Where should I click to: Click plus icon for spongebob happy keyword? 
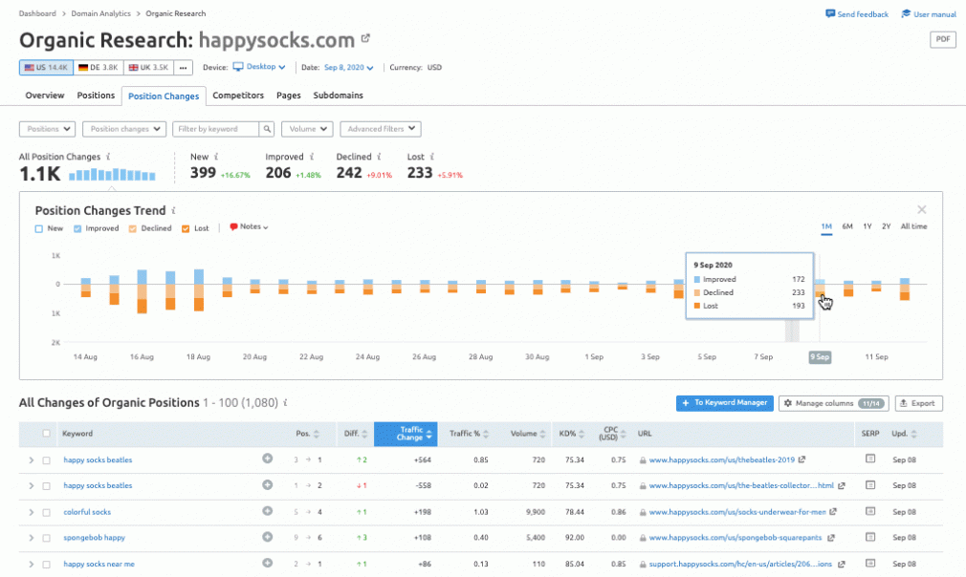(x=268, y=537)
